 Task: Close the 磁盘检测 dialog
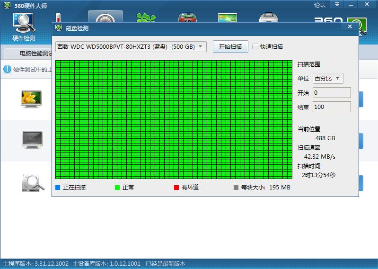(x=350, y=27)
